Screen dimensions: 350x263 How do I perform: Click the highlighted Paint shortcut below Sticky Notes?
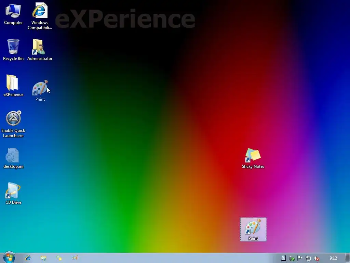[x=253, y=229]
